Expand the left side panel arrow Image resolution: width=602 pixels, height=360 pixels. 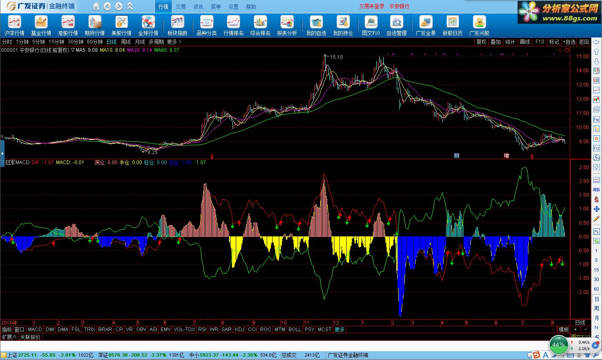coord(2,154)
